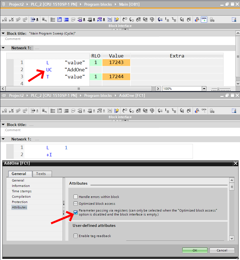Close all networks in Main editor toolbar

(x=66, y=20)
